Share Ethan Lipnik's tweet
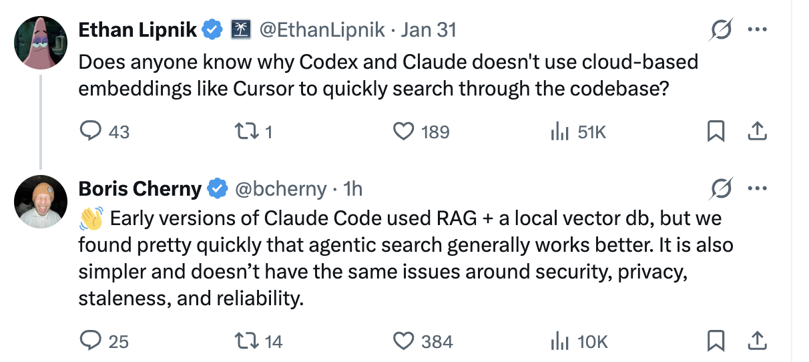The height and width of the screenshot is (362, 809). (x=756, y=132)
